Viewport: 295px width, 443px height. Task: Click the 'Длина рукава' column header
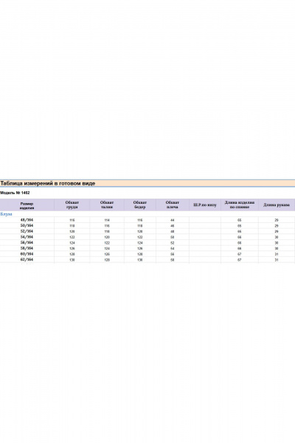[x=277, y=205]
